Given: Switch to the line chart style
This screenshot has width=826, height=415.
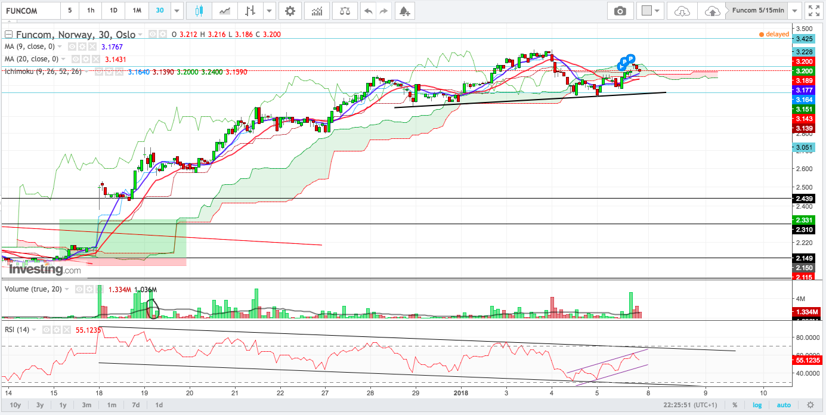Looking at the screenshot, I should point(225,11).
